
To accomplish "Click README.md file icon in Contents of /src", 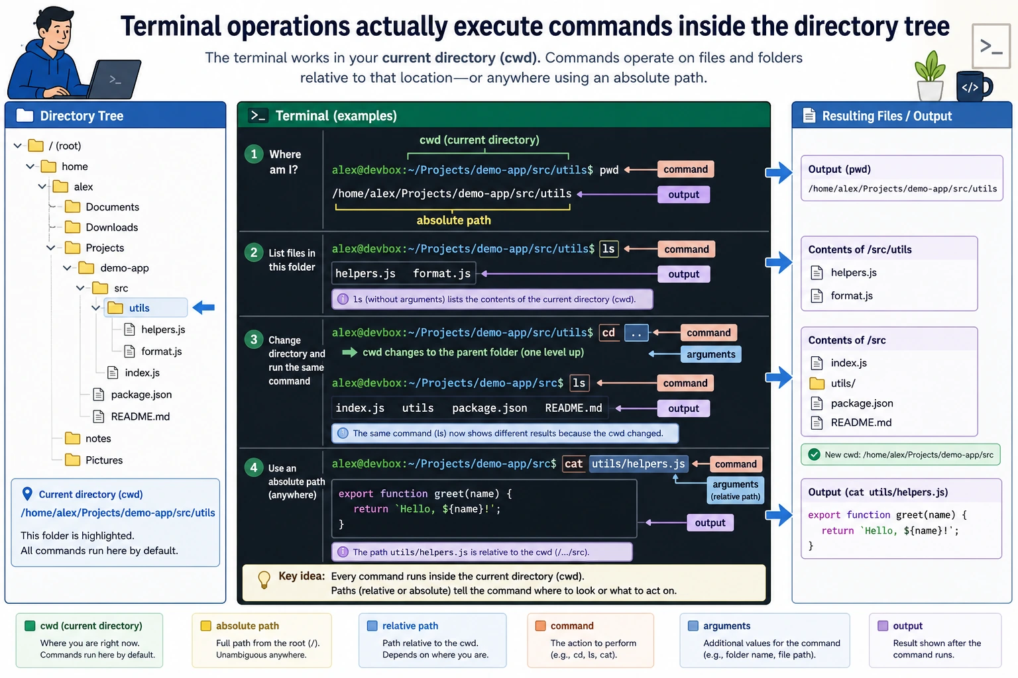I will [817, 422].
